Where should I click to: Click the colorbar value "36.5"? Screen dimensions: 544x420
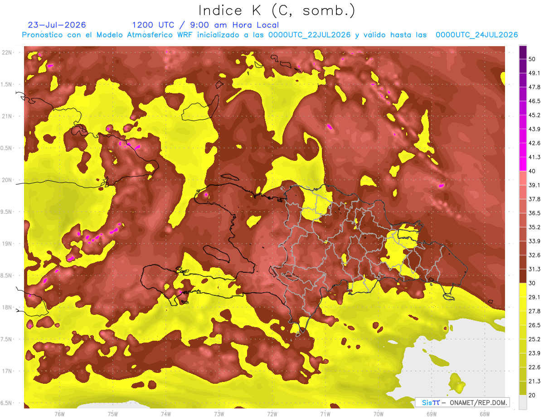point(534,213)
